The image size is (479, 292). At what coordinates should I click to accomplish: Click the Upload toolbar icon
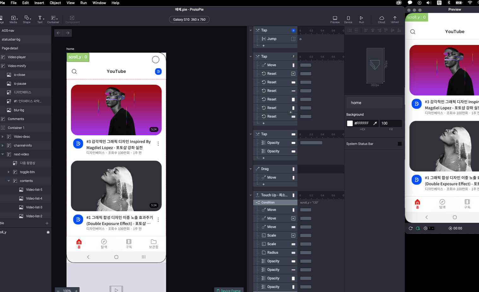click(x=395, y=20)
